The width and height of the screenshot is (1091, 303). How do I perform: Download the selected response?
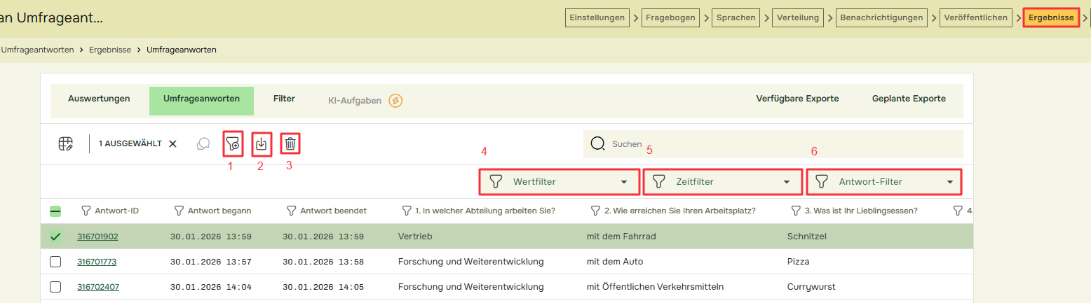click(x=262, y=144)
